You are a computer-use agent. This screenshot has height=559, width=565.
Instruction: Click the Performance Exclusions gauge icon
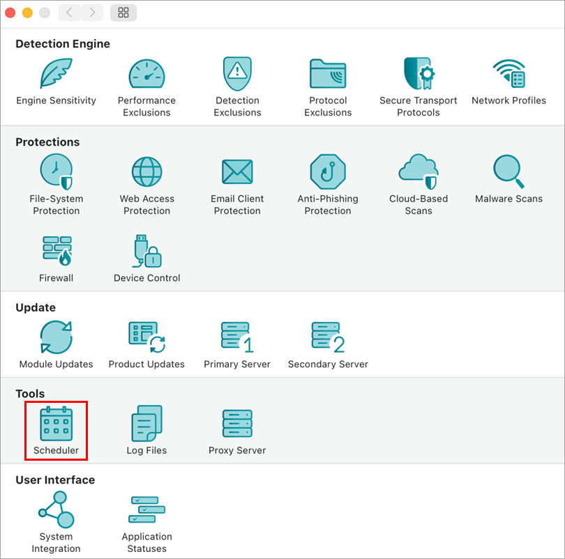[146, 75]
